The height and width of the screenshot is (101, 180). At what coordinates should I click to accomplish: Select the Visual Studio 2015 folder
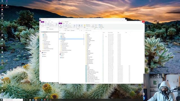click(89, 62)
